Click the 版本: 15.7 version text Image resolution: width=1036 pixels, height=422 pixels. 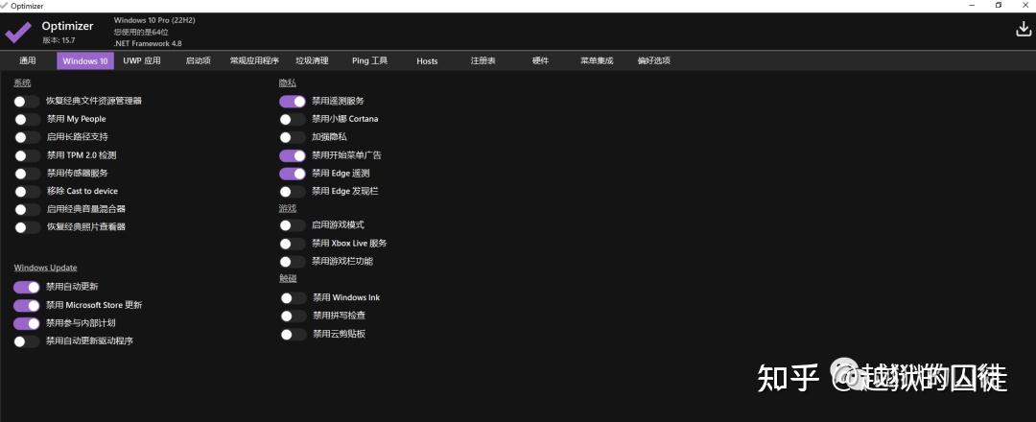[x=59, y=40]
